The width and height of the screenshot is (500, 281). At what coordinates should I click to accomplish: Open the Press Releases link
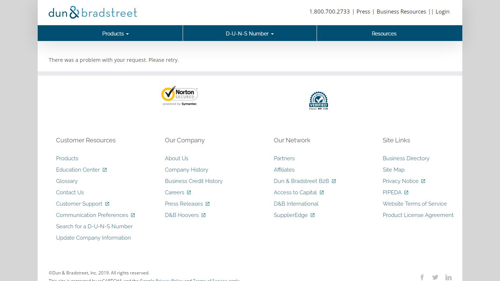click(184, 204)
